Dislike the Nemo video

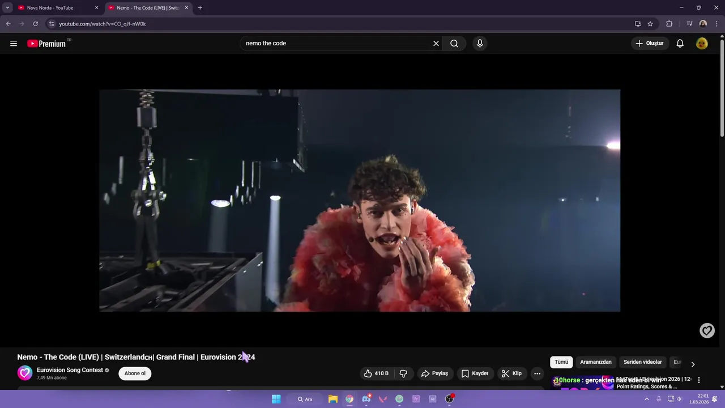(404, 373)
